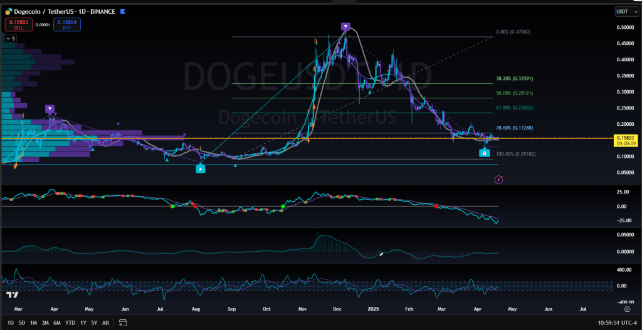This screenshot has width=642, height=330.
Task: Collapse the indicator legend showing 5
Action: click(x=11, y=38)
